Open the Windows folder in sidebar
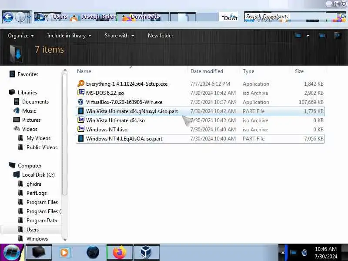 pyautogui.click(x=37, y=238)
